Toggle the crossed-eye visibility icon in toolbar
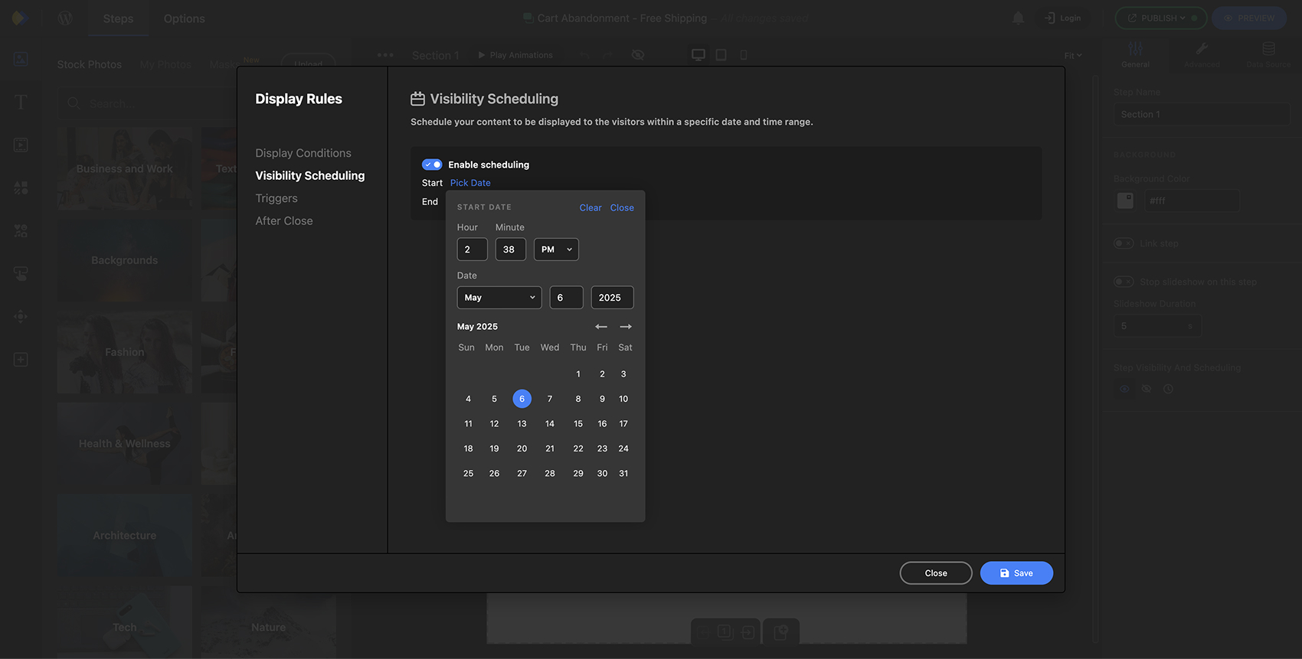The height and width of the screenshot is (659, 1302). [x=638, y=55]
